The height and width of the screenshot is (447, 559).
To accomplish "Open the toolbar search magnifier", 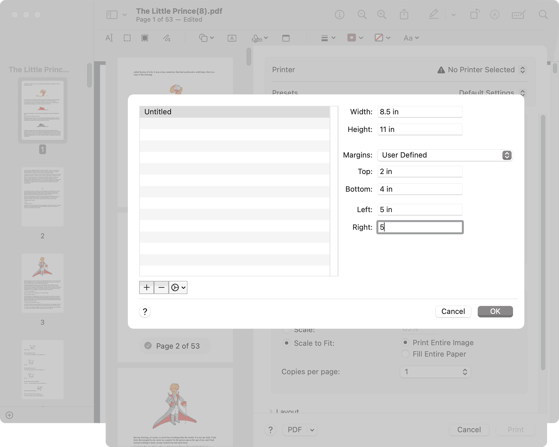I will point(543,15).
